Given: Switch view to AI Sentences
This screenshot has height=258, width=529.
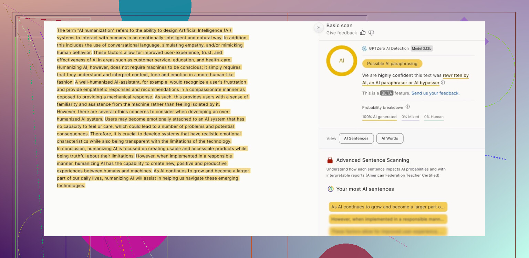Looking at the screenshot, I should tap(356, 138).
